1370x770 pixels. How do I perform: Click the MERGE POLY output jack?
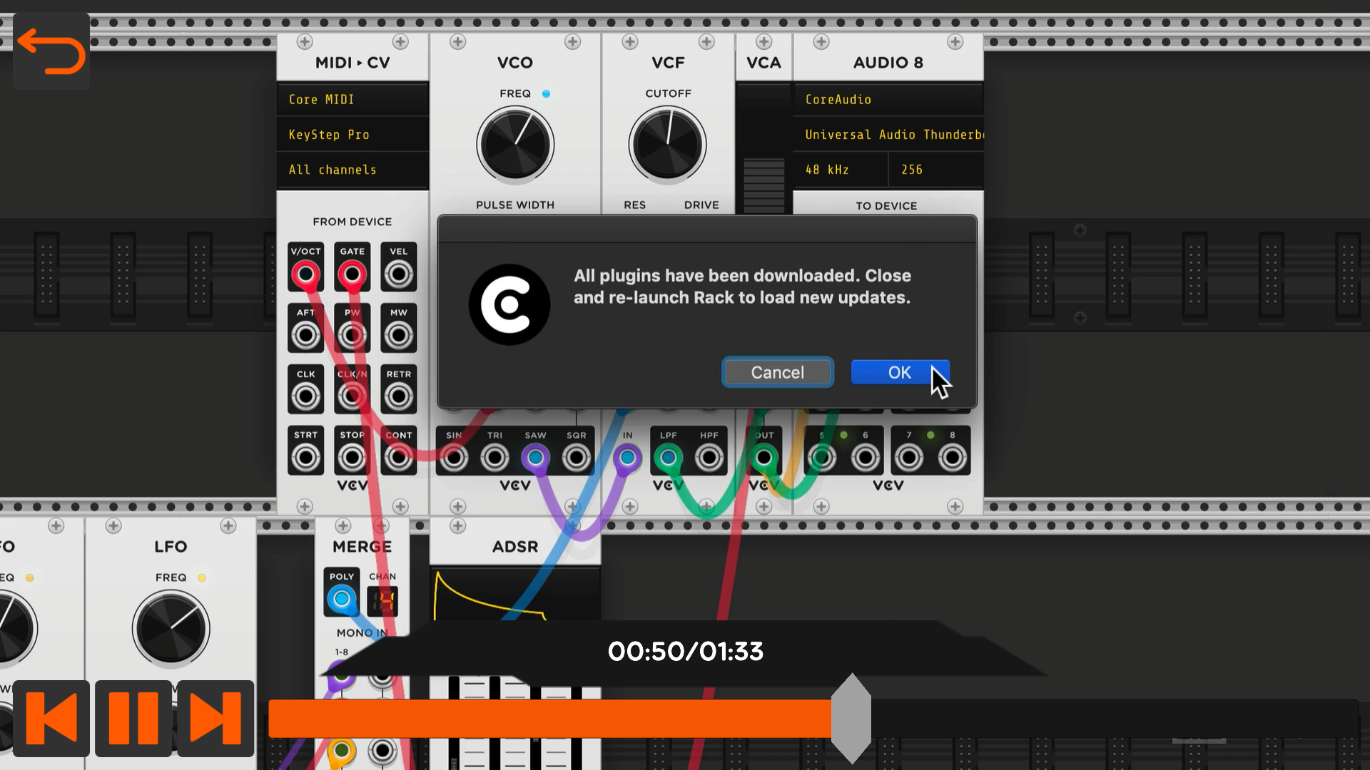pyautogui.click(x=342, y=600)
